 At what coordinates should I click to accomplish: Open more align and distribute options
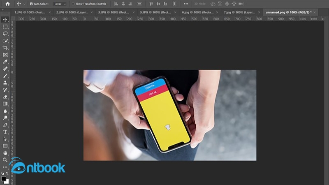click(x=186, y=4)
